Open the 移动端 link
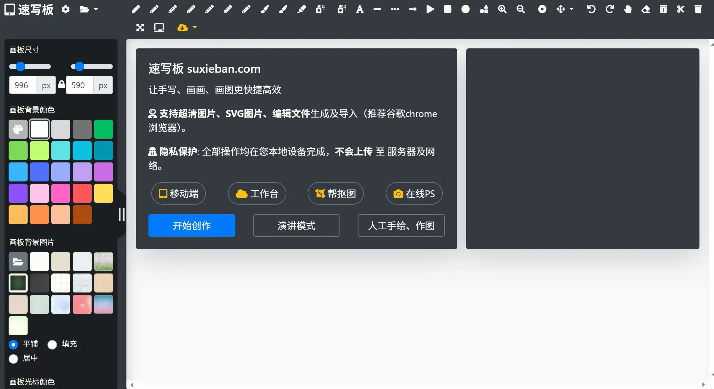714x389 pixels. (179, 193)
